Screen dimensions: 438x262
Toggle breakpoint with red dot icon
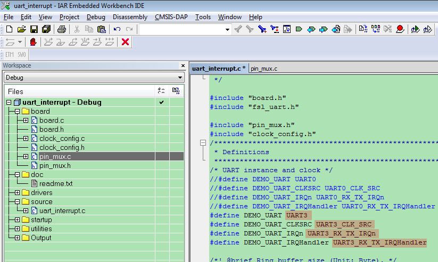[400, 29]
